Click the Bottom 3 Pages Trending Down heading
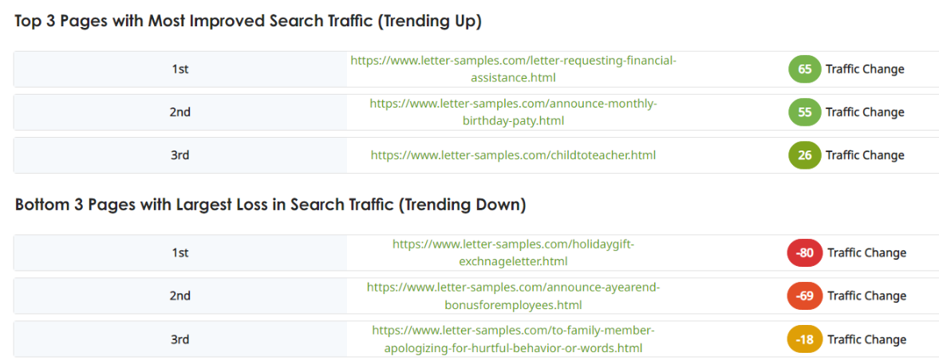The image size is (939, 364). [270, 205]
